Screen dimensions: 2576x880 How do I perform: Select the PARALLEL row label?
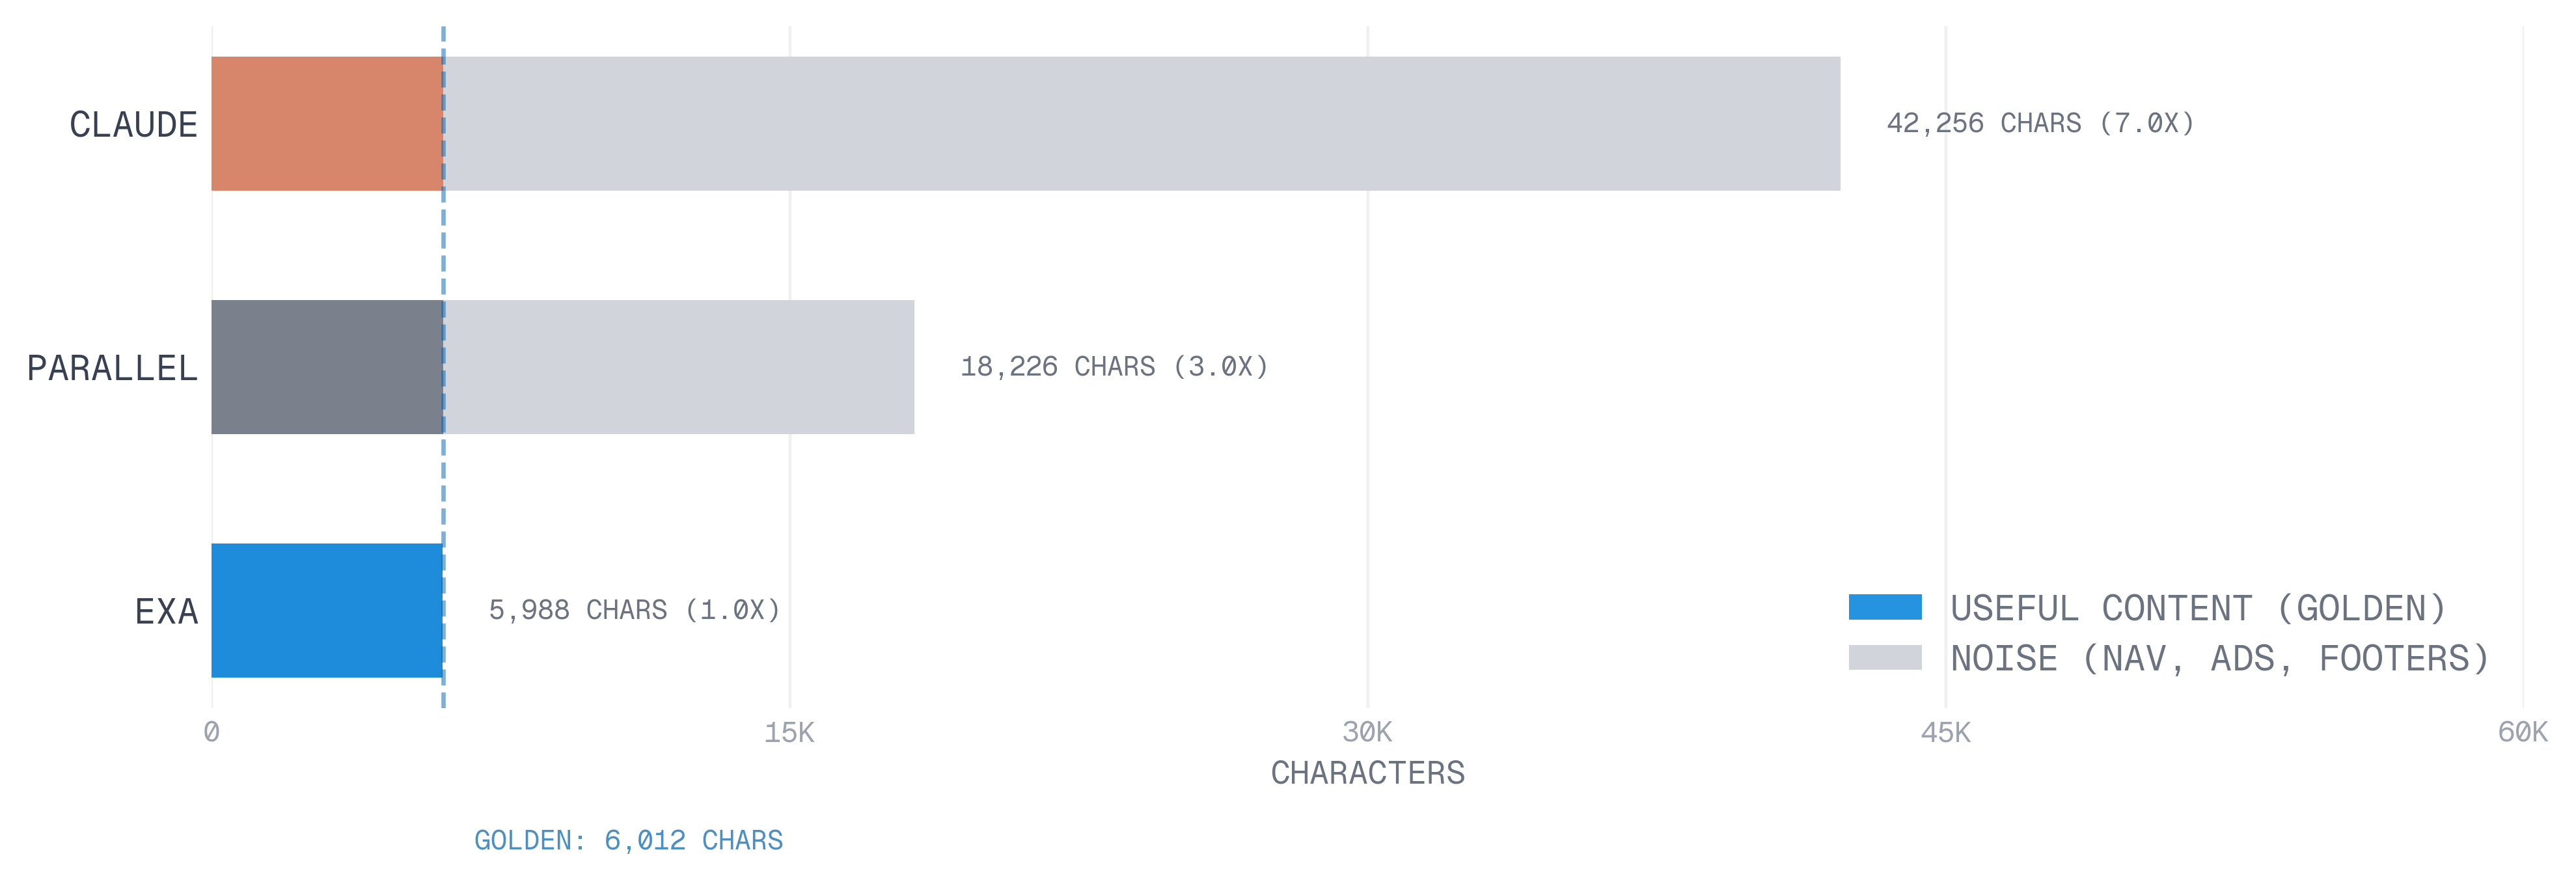pyautogui.click(x=112, y=368)
